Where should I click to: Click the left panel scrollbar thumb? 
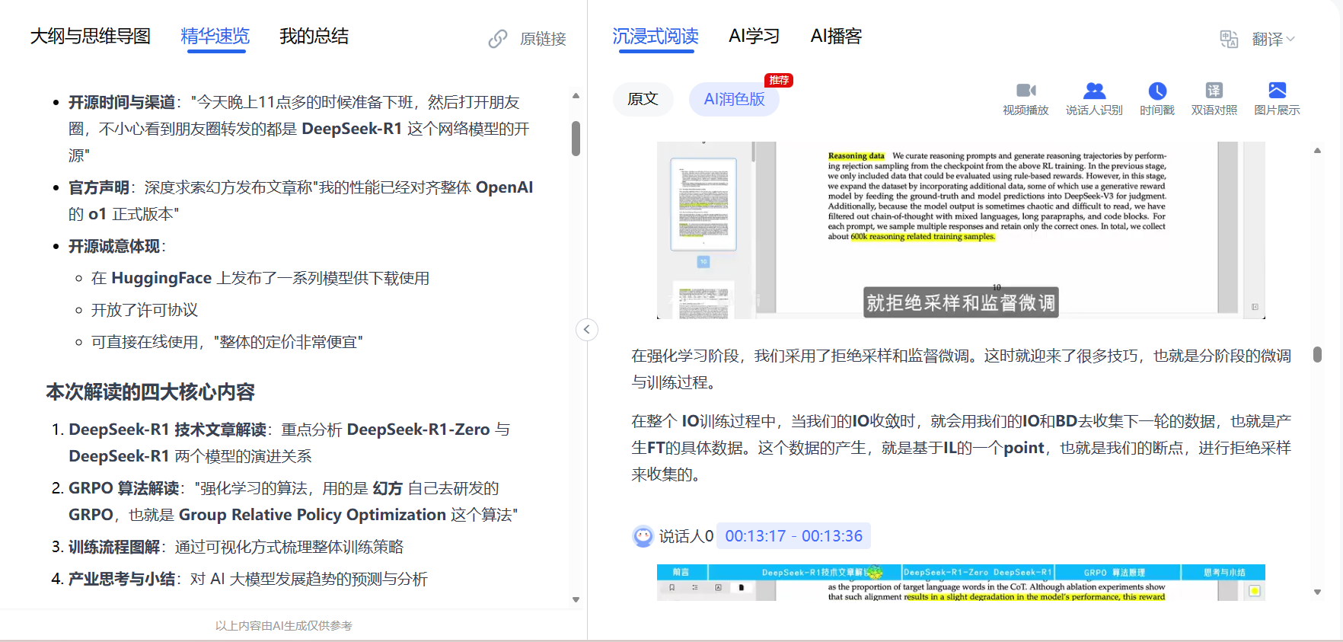click(x=576, y=139)
